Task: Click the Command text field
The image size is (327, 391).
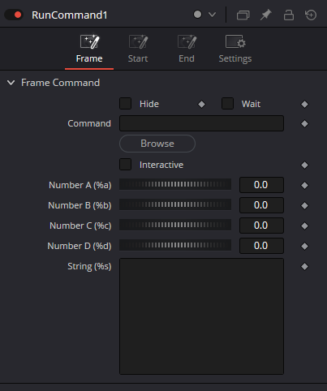Action: coord(201,123)
